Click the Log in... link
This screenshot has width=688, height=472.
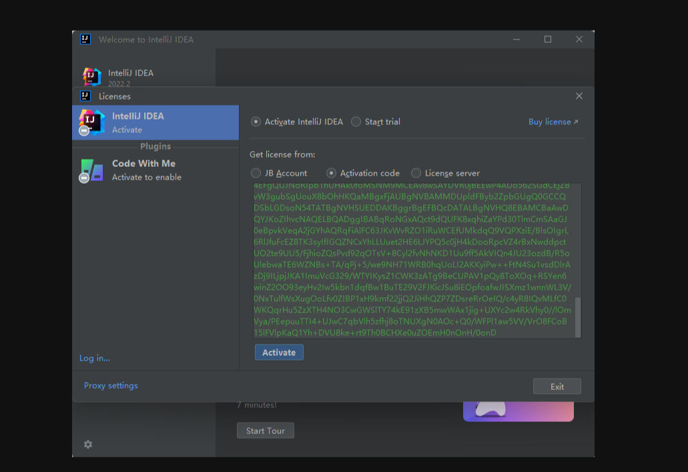[95, 358]
